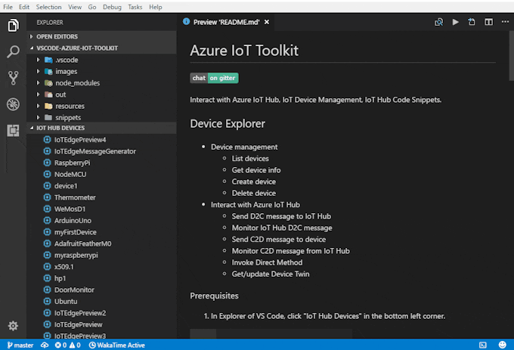
Task: Click the preview pane vertical scrollbar
Action: click(x=512, y=56)
